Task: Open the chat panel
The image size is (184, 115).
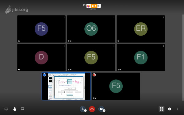Action: 22,109
